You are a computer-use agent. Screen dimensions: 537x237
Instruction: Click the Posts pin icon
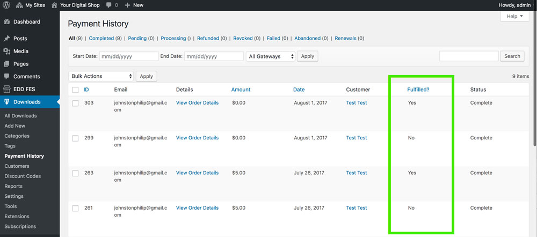6,39
